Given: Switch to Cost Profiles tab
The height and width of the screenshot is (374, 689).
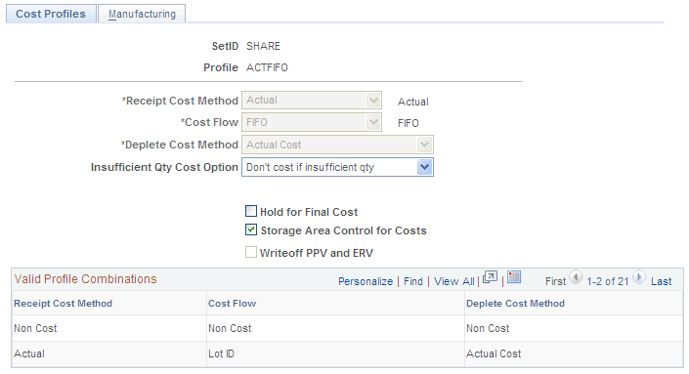Looking at the screenshot, I should 51,14.
